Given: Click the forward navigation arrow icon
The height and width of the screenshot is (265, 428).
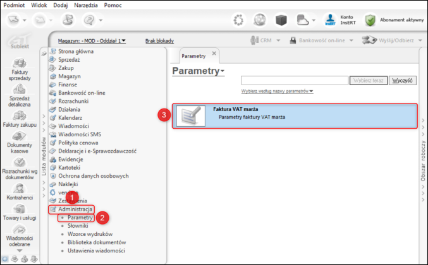Looking at the screenshot, I should pos(40,20).
